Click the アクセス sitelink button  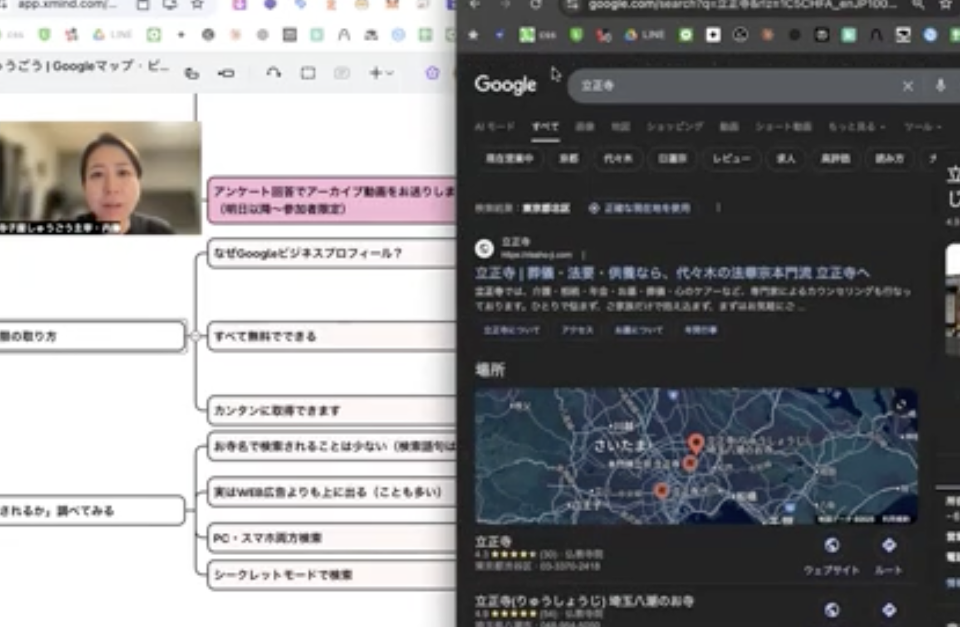[577, 330]
